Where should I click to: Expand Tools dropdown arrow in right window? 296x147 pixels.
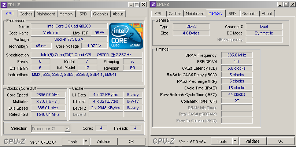tap(235, 142)
